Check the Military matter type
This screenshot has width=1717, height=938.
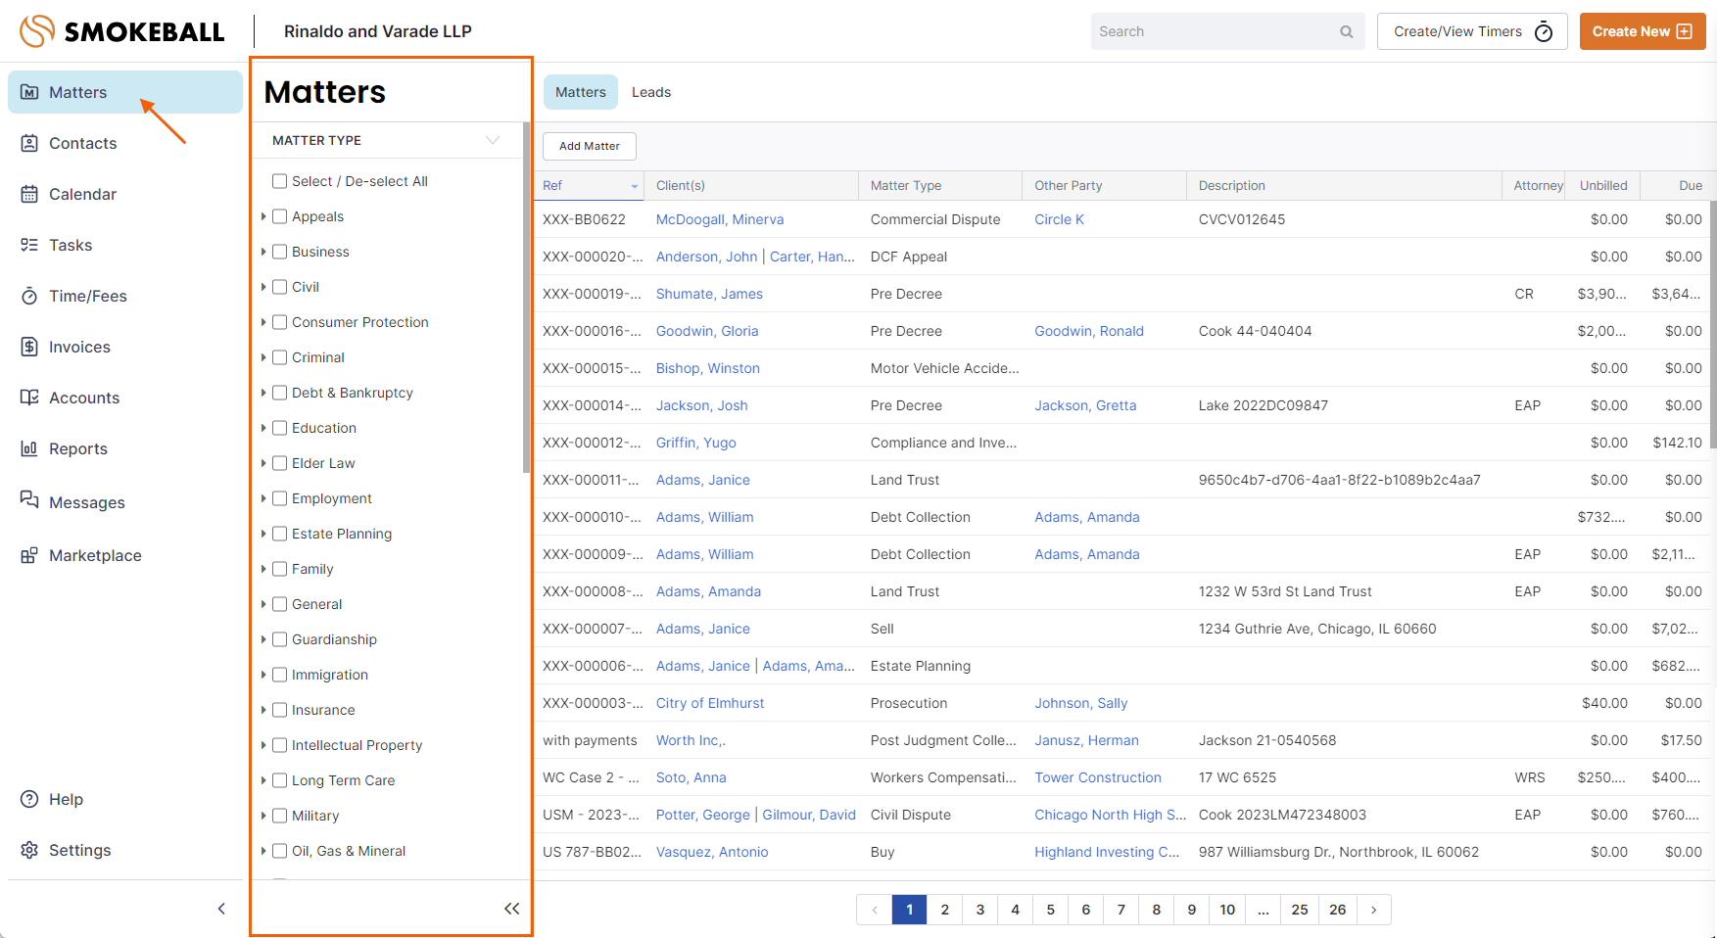(x=280, y=816)
